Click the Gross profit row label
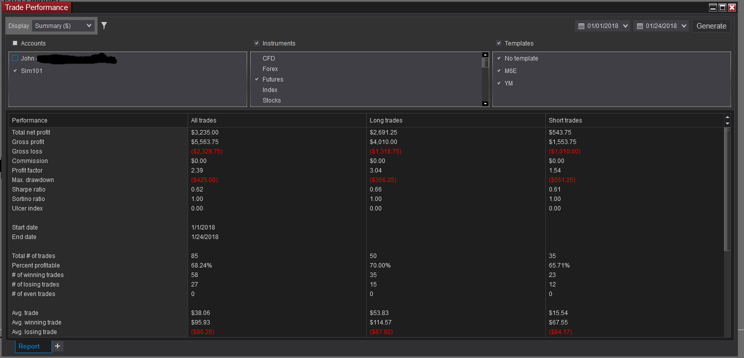Image resolution: width=744 pixels, height=358 pixels. click(28, 142)
